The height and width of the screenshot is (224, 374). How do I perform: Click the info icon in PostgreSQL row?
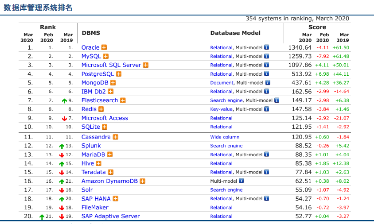pos(267,73)
